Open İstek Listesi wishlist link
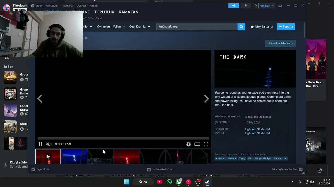334x187 pixels. point(261,26)
